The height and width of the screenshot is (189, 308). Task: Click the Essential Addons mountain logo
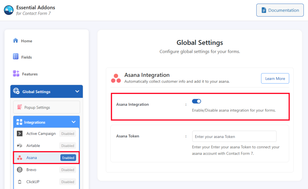[x=9, y=10]
